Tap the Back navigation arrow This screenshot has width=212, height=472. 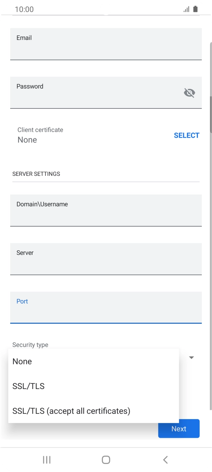pos(165,460)
